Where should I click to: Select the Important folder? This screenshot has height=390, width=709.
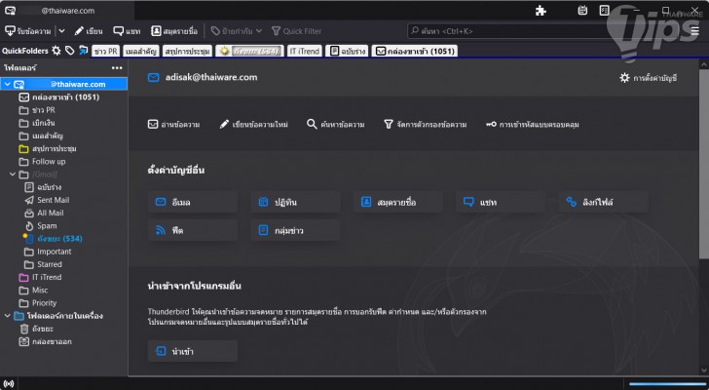48,252
